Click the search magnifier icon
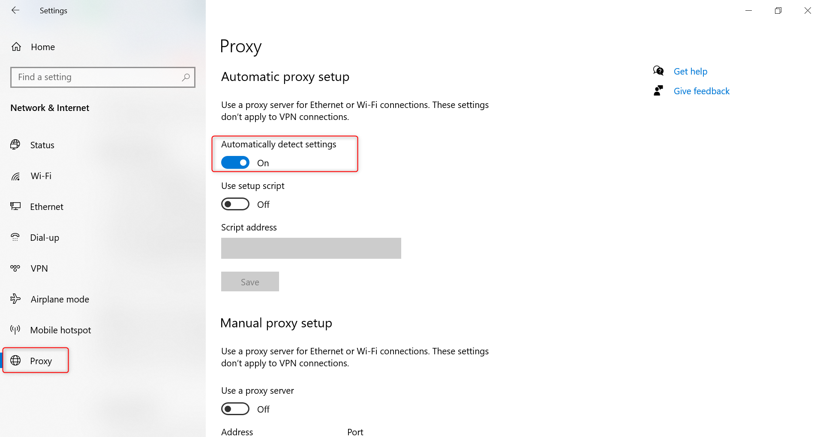The width and height of the screenshot is (823, 437). point(186,77)
